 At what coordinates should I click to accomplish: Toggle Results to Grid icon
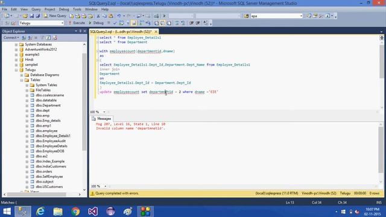(162, 23)
